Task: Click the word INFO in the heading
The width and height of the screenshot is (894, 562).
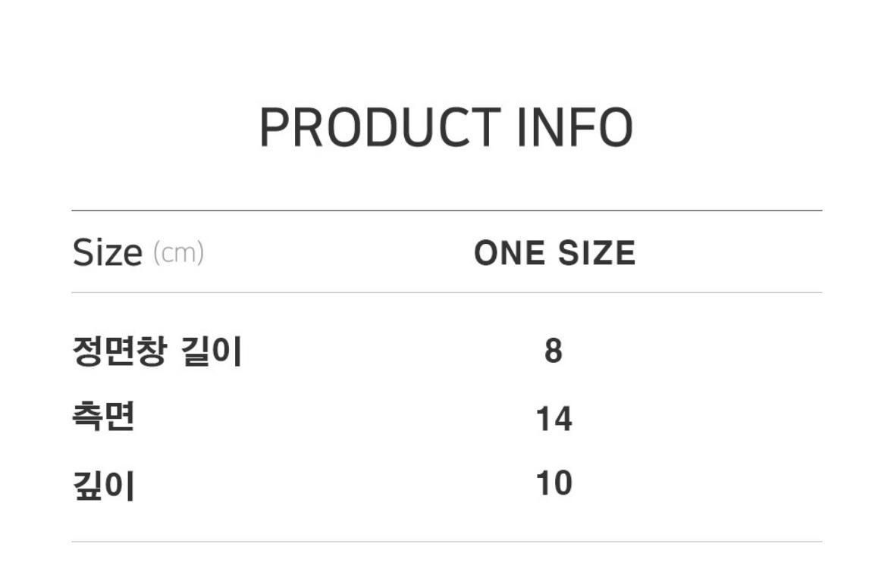Action: (576, 127)
